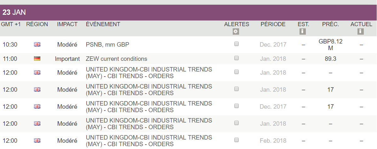Click the German flag in ZEW row
This screenshot has height=149, width=377.
pos(37,59)
